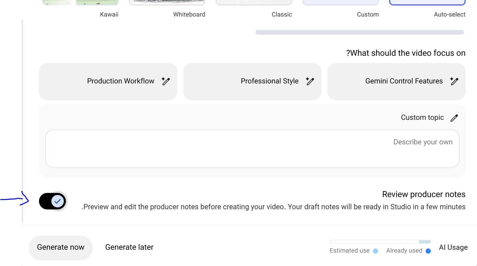Select the Professional Style focus card
477x266 pixels.
click(252, 82)
